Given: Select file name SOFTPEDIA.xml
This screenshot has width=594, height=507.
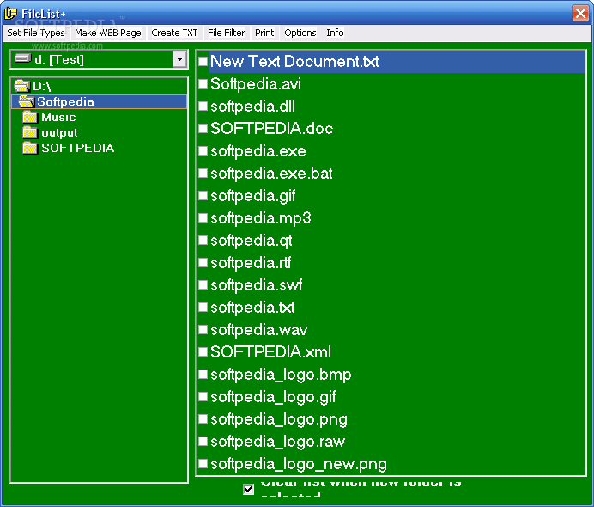Looking at the screenshot, I should (270, 352).
